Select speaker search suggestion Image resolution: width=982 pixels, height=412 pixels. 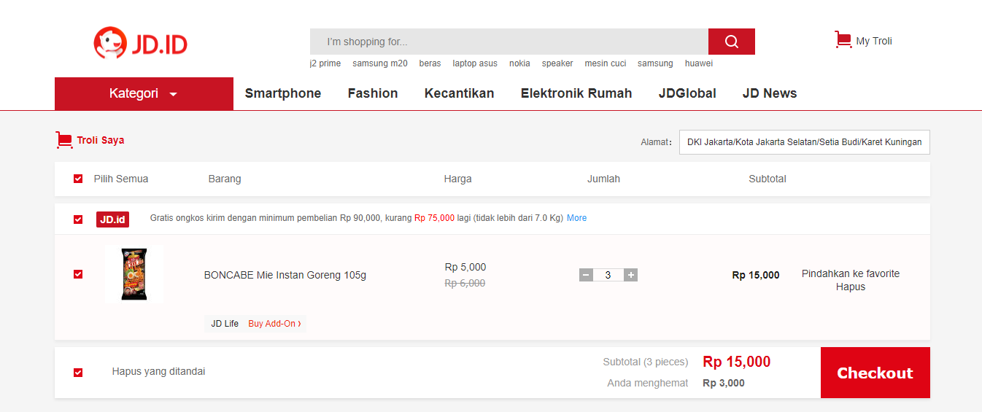pos(557,63)
